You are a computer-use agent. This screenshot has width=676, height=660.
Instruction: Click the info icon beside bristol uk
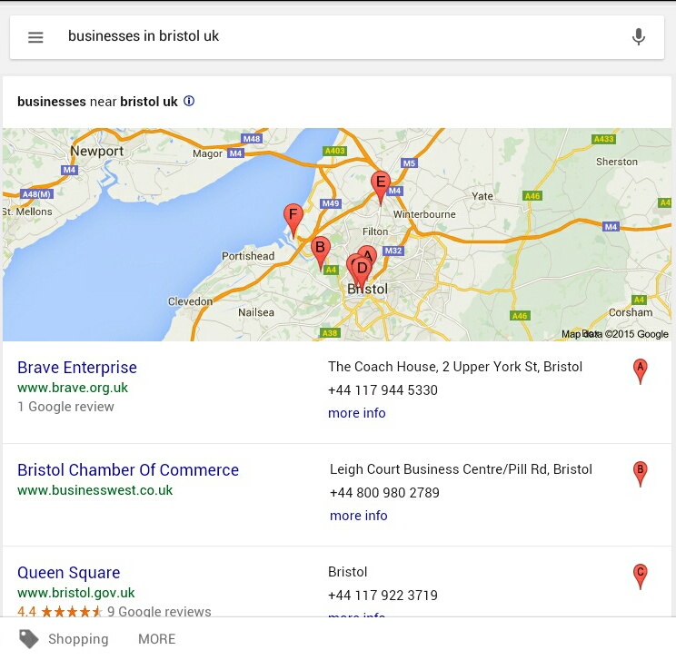tap(189, 102)
